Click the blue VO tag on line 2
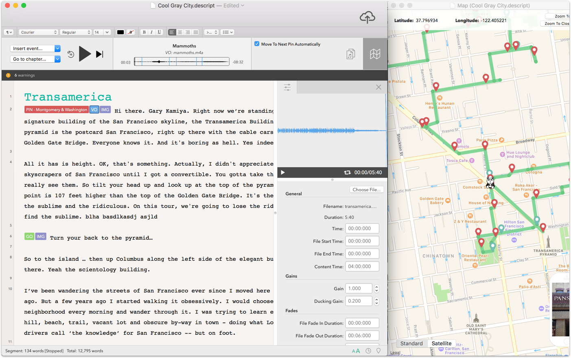This screenshot has height=358, width=571. [94, 110]
